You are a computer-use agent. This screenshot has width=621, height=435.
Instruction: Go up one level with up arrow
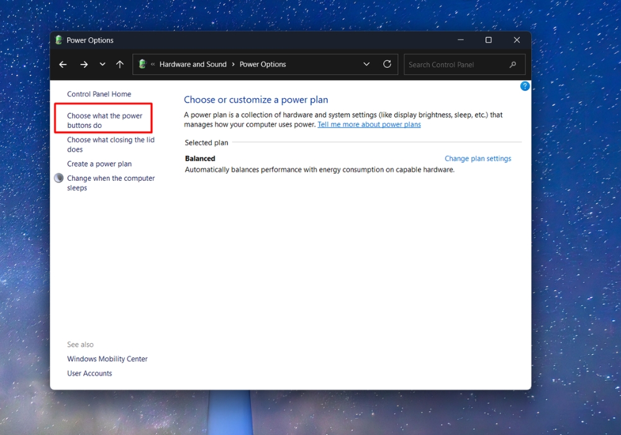point(120,64)
